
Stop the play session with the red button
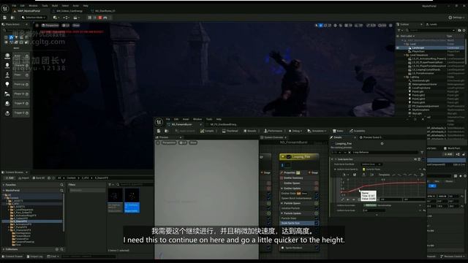click(100, 18)
